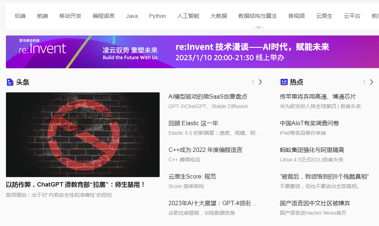
Task: Open article AI模型驱动的微SaaS创意盘点
Action: click(x=208, y=97)
